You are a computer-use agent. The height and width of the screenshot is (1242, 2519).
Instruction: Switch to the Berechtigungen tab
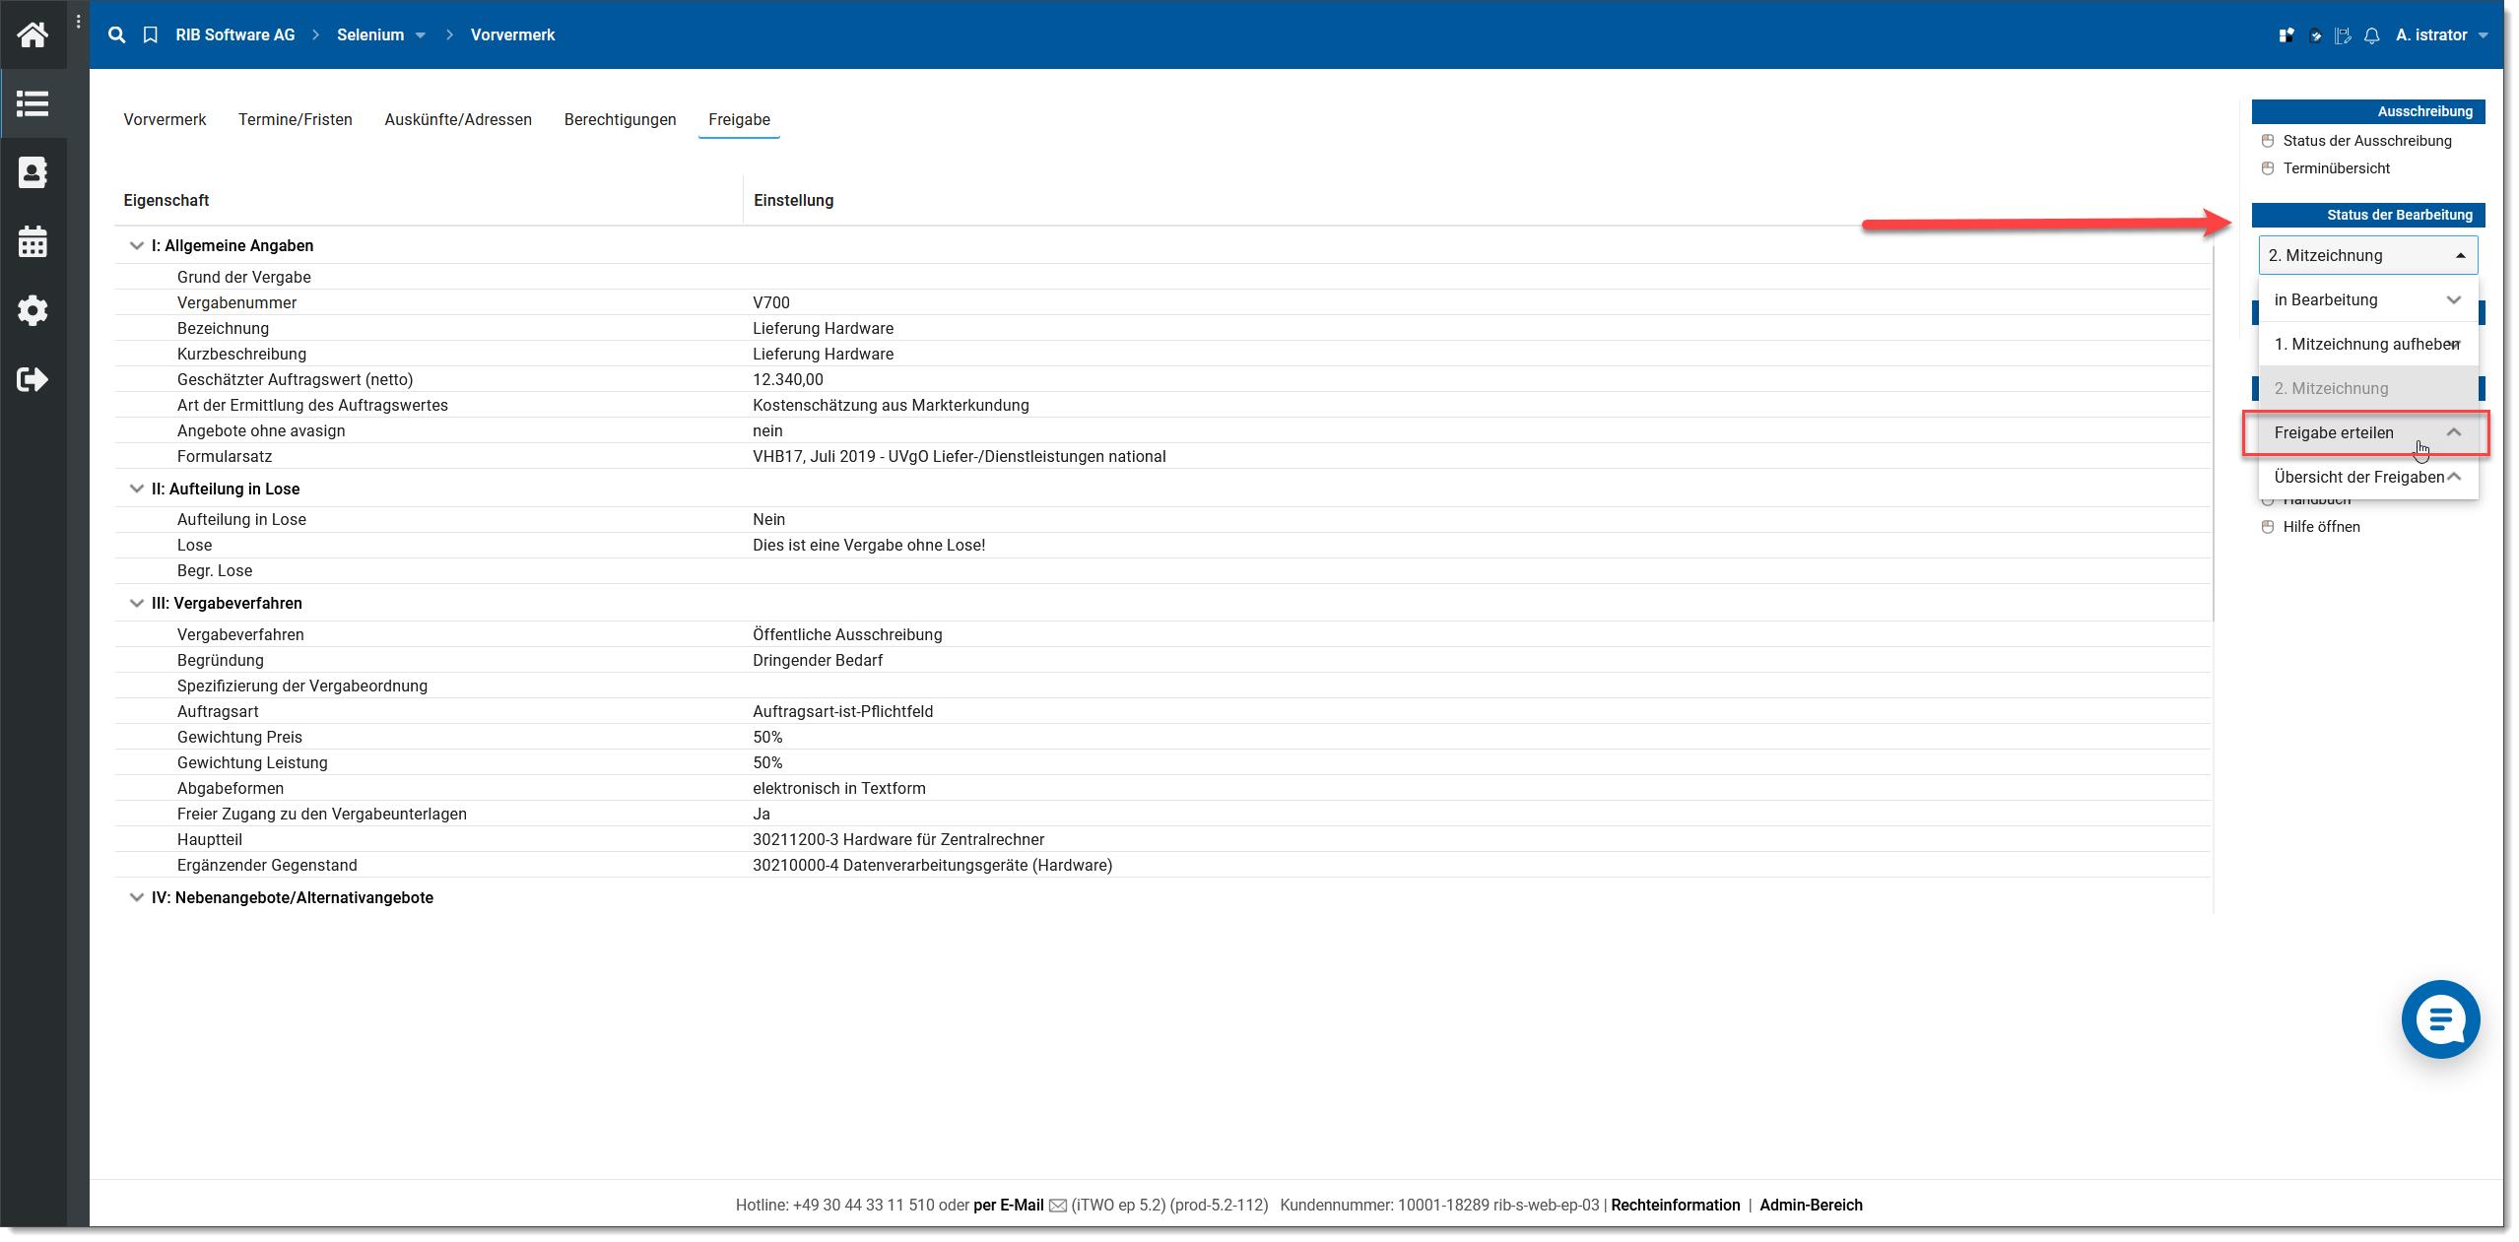tap(620, 120)
